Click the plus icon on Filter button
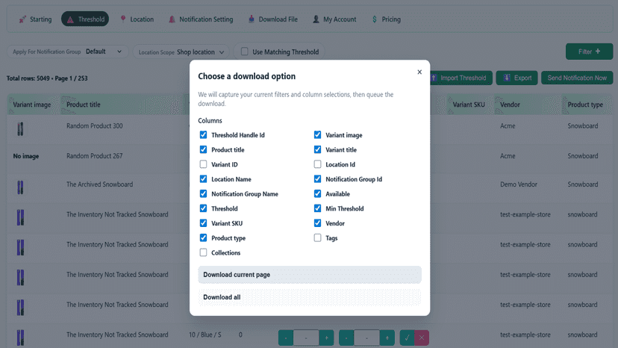The width and height of the screenshot is (618, 348). click(598, 52)
